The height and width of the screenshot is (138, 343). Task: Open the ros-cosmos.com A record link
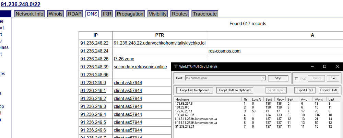(224, 51)
